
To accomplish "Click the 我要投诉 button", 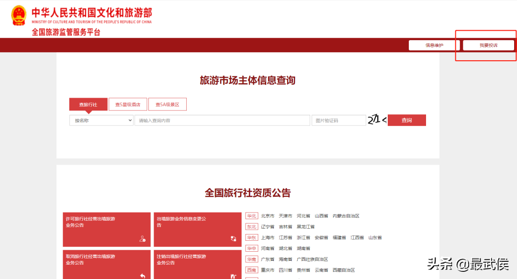I will 488,45.
